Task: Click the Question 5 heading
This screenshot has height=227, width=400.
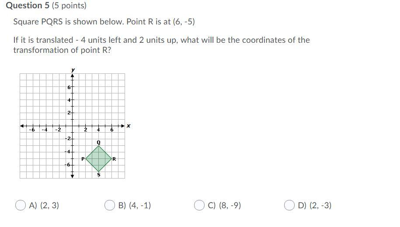Action: 46,5
